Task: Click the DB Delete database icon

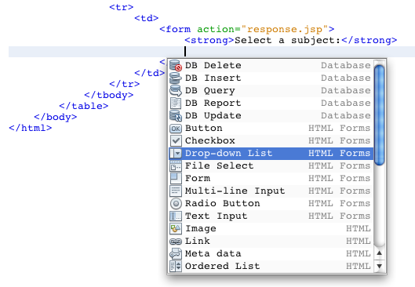Action: pyautogui.click(x=176, y=65)
